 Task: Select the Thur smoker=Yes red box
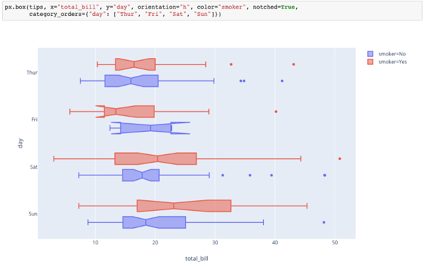(135, 64)
